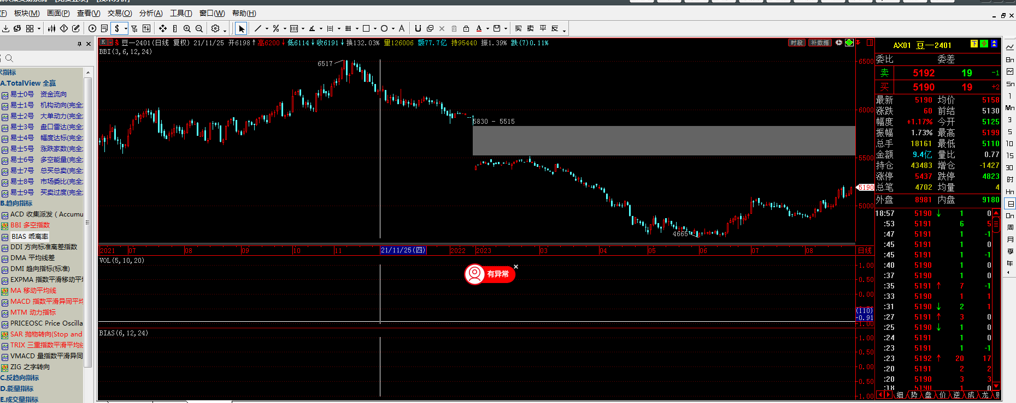The height and width of the screenshot is (403, 1016).
Task: Open dropdown arrow beside grid lines tool
Action: click(357, 28)
